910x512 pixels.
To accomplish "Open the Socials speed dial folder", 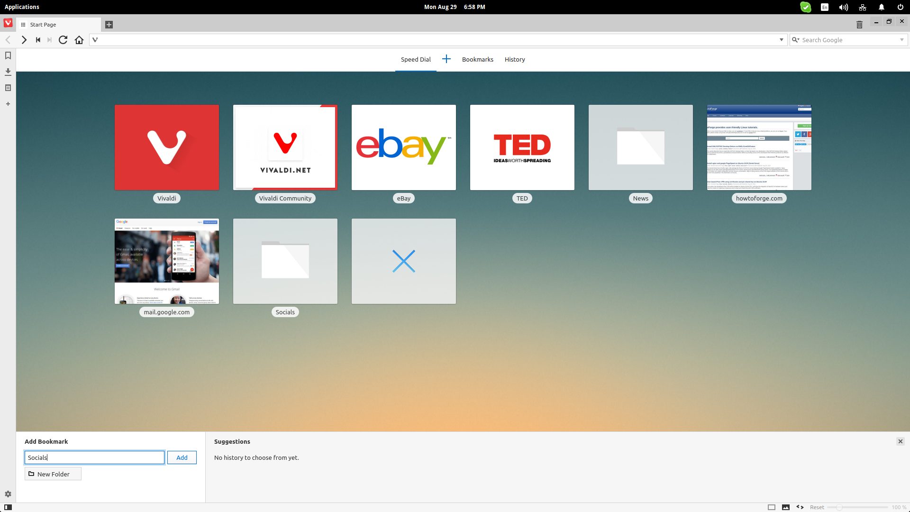I will [285, 261].
